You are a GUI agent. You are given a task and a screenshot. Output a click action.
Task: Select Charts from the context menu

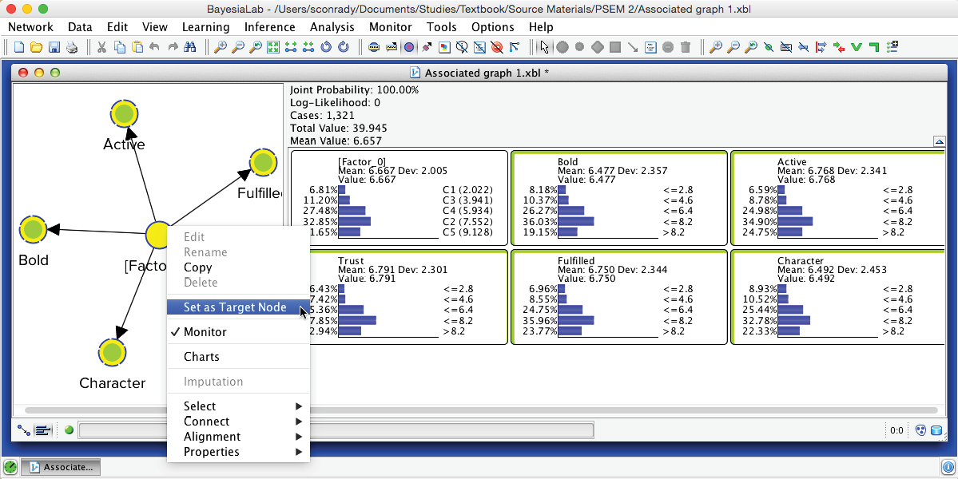[201, 357]
